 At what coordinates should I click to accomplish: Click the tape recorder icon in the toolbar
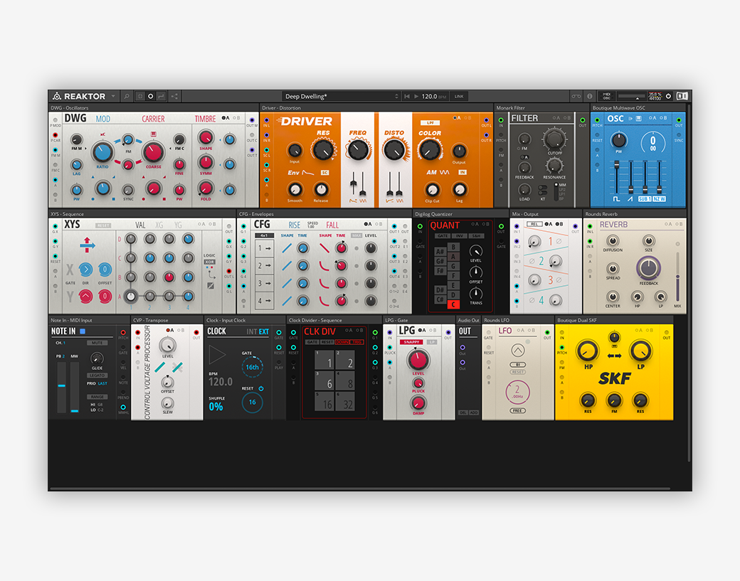(576, 96)
